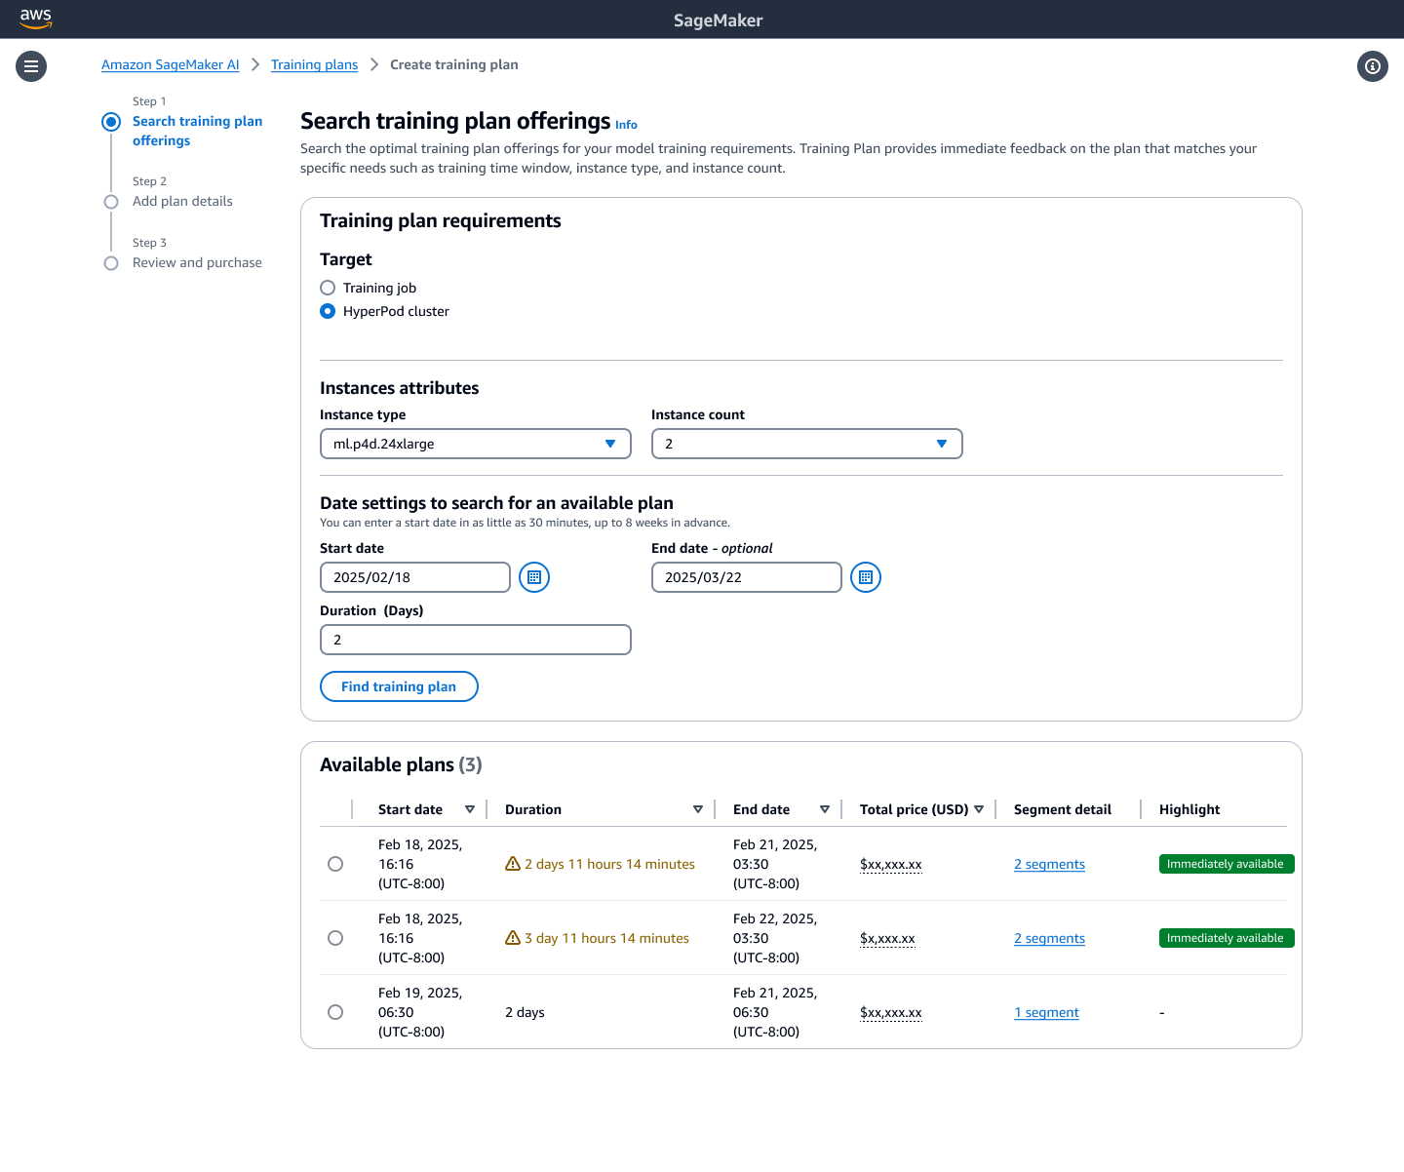This screenshot has height=1172, width=1404.
Task: Open the hamburger navigation menu
Action: click(31, 66)
